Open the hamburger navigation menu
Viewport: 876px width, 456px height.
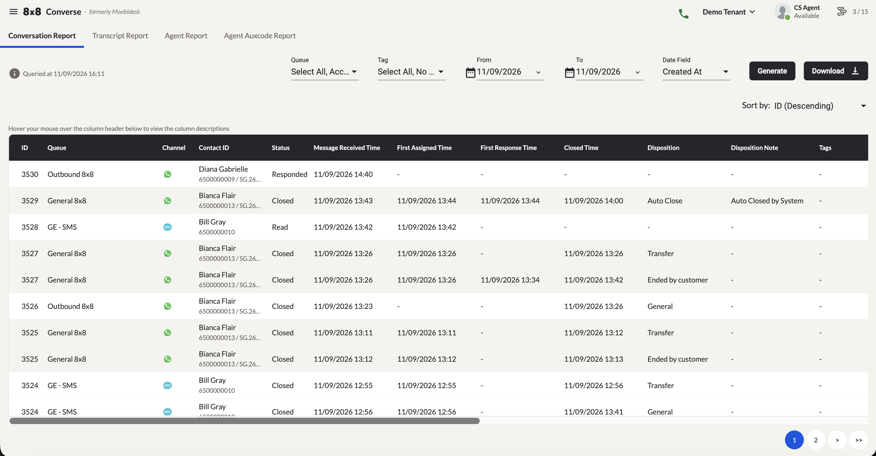13,12
